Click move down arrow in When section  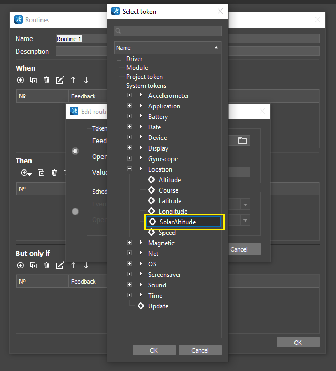[86, 80]
